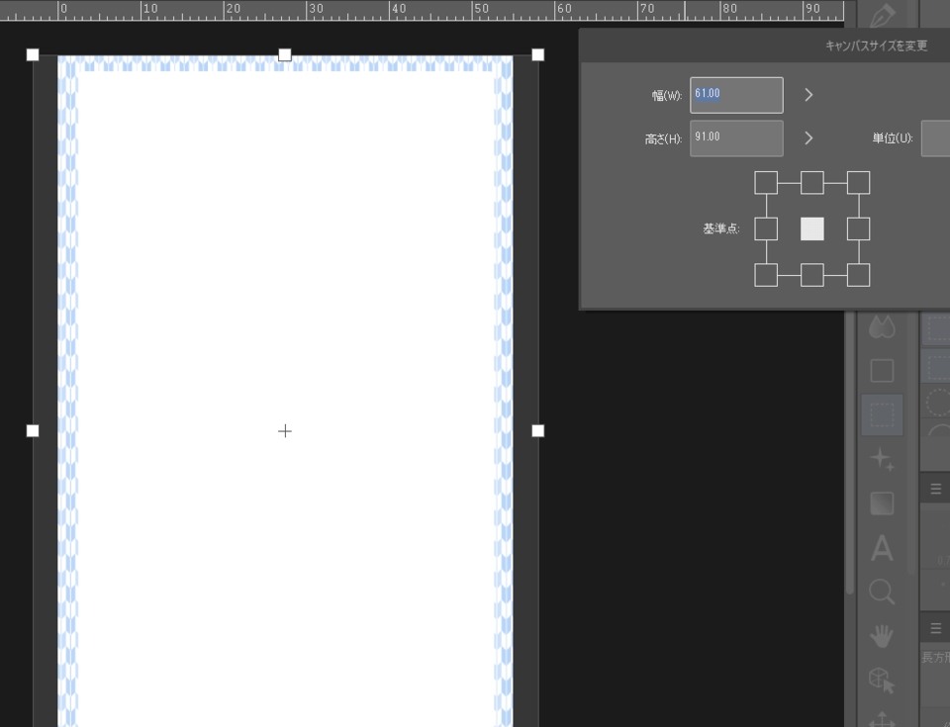Select the Operation cube-with-cursor tool
The width and height of the screenshot is (950, 727).
tap(882, 681)
